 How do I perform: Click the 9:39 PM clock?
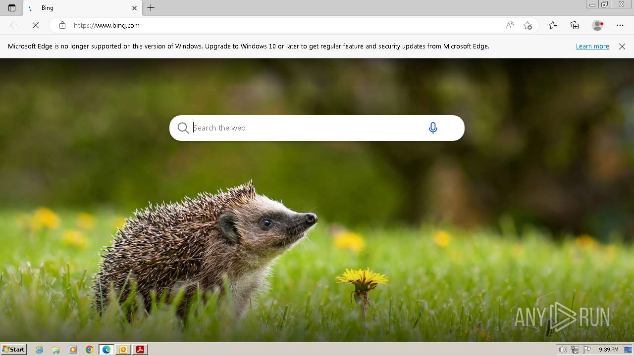click(x=608, y=350)
